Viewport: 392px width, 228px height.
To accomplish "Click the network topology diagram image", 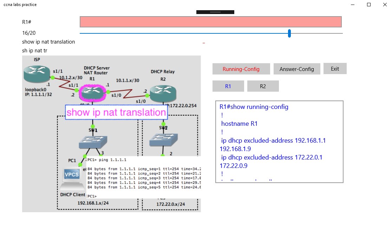I will click(111, 134).
